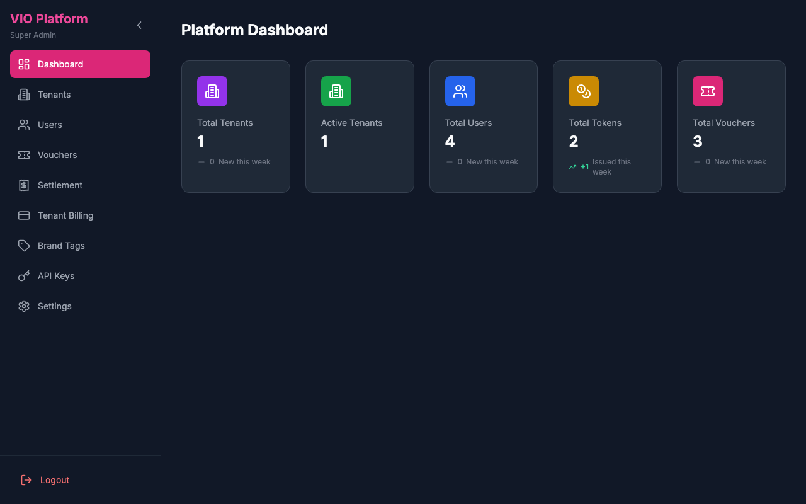
Task: Click the gold Total Tokens coins icon
Action: pos(584,91)
